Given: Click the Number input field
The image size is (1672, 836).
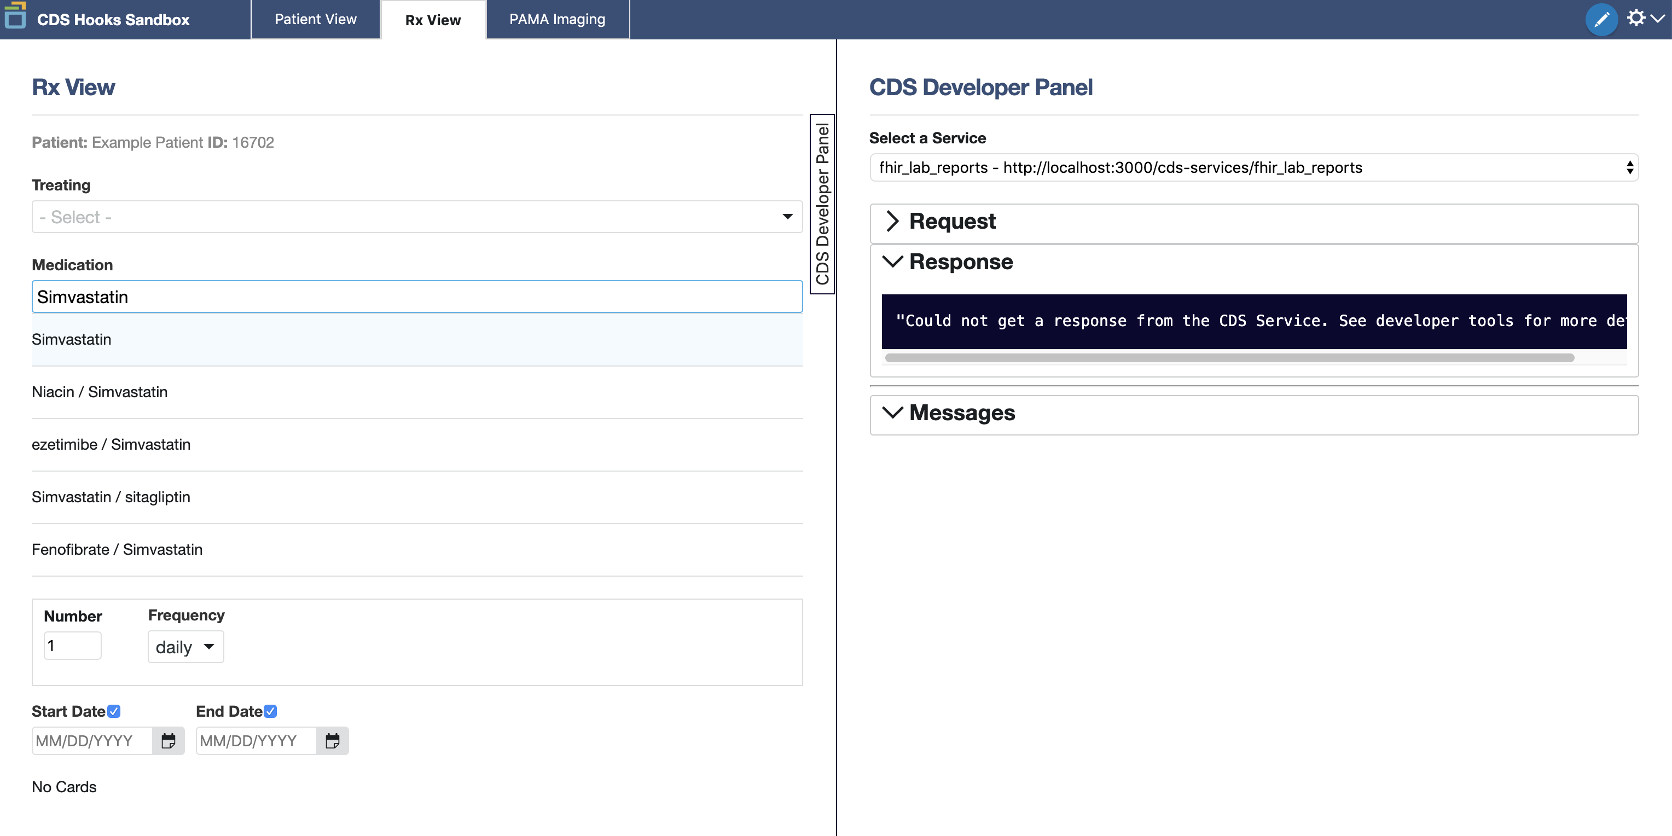Looking at the screenshot, I should (x=72, y=646).
